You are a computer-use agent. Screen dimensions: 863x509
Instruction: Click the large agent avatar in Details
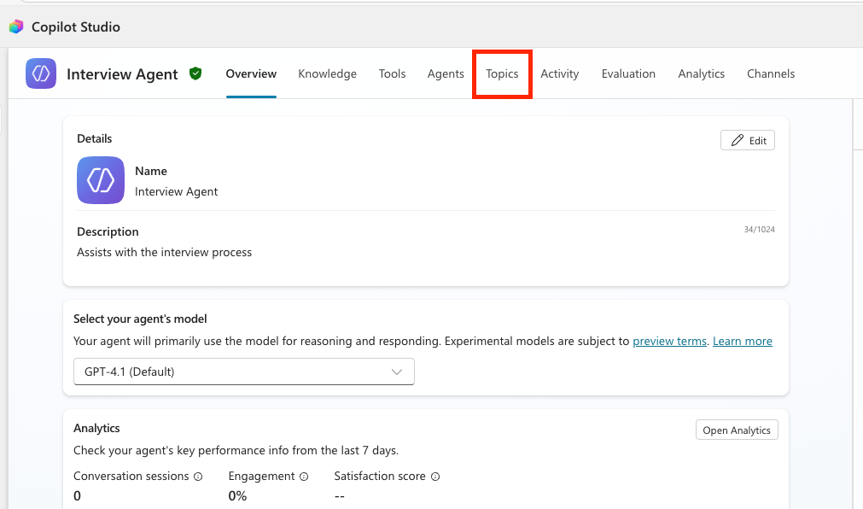[x=101, y=180]
